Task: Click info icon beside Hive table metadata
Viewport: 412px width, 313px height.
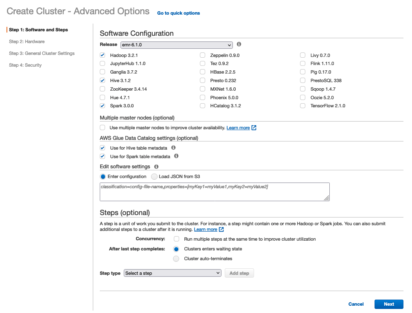Action: pyautogui.click(x=173, y=148)
